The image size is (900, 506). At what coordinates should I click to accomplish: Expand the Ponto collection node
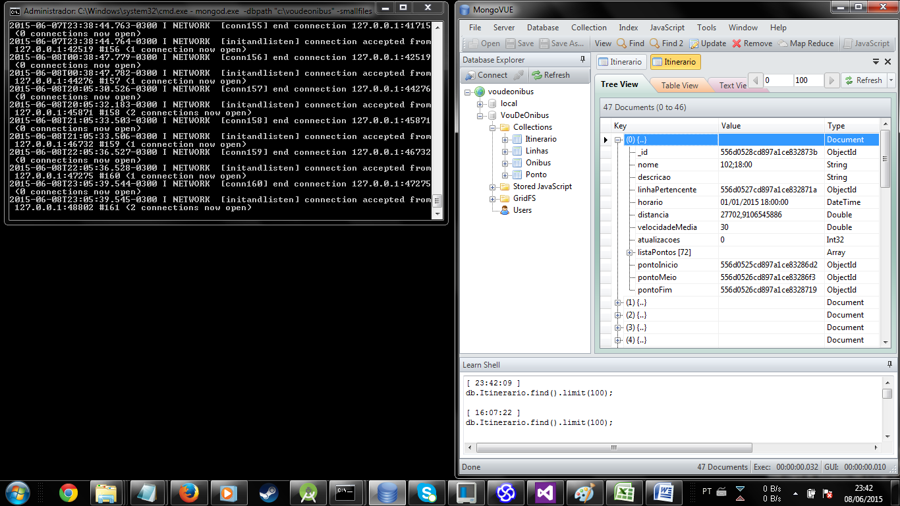(x=505, y=175)
